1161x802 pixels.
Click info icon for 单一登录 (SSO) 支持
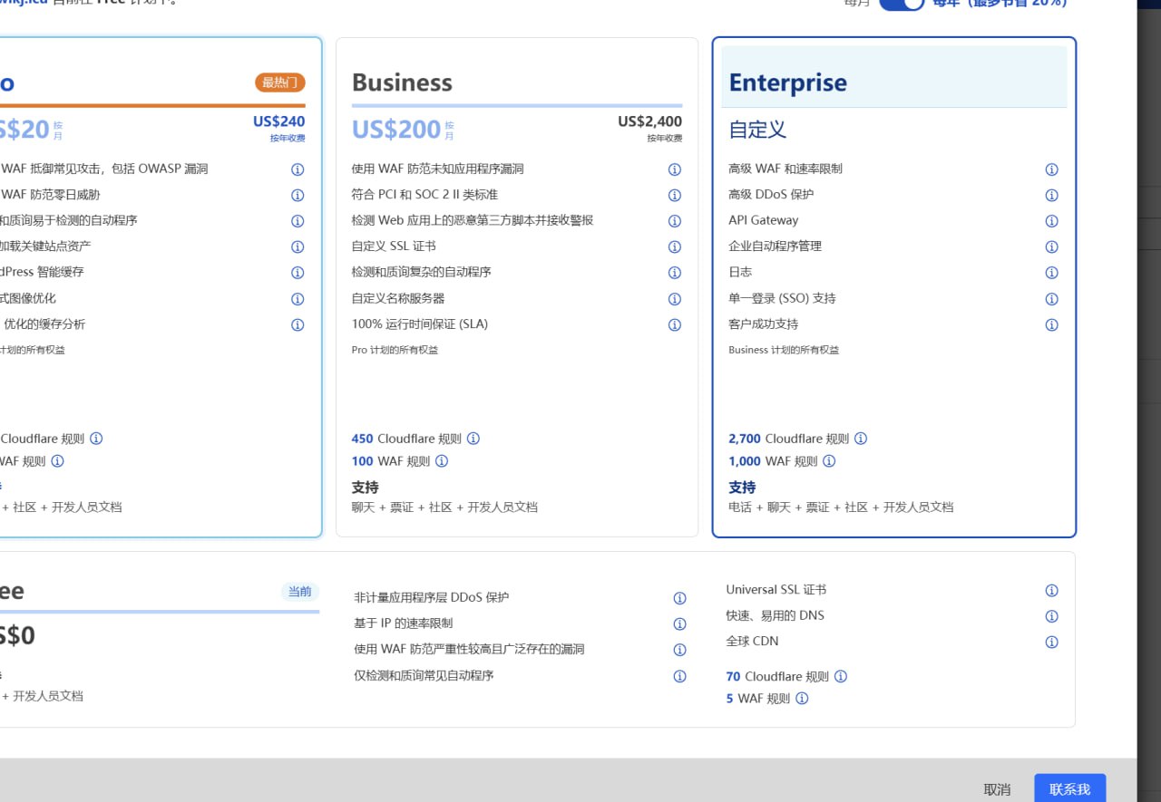[1051, 298]
